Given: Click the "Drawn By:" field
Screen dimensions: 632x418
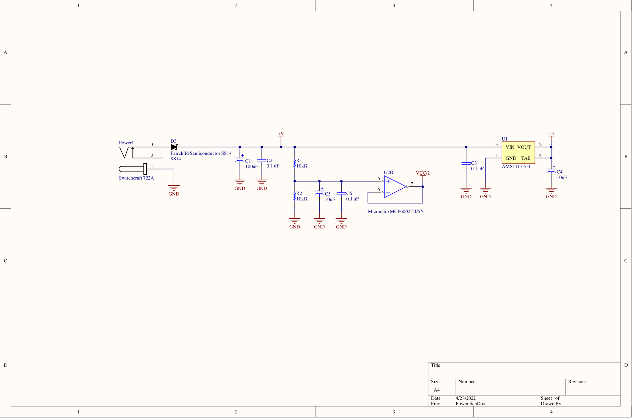Looking at the screenshot, I should point(579,404).
